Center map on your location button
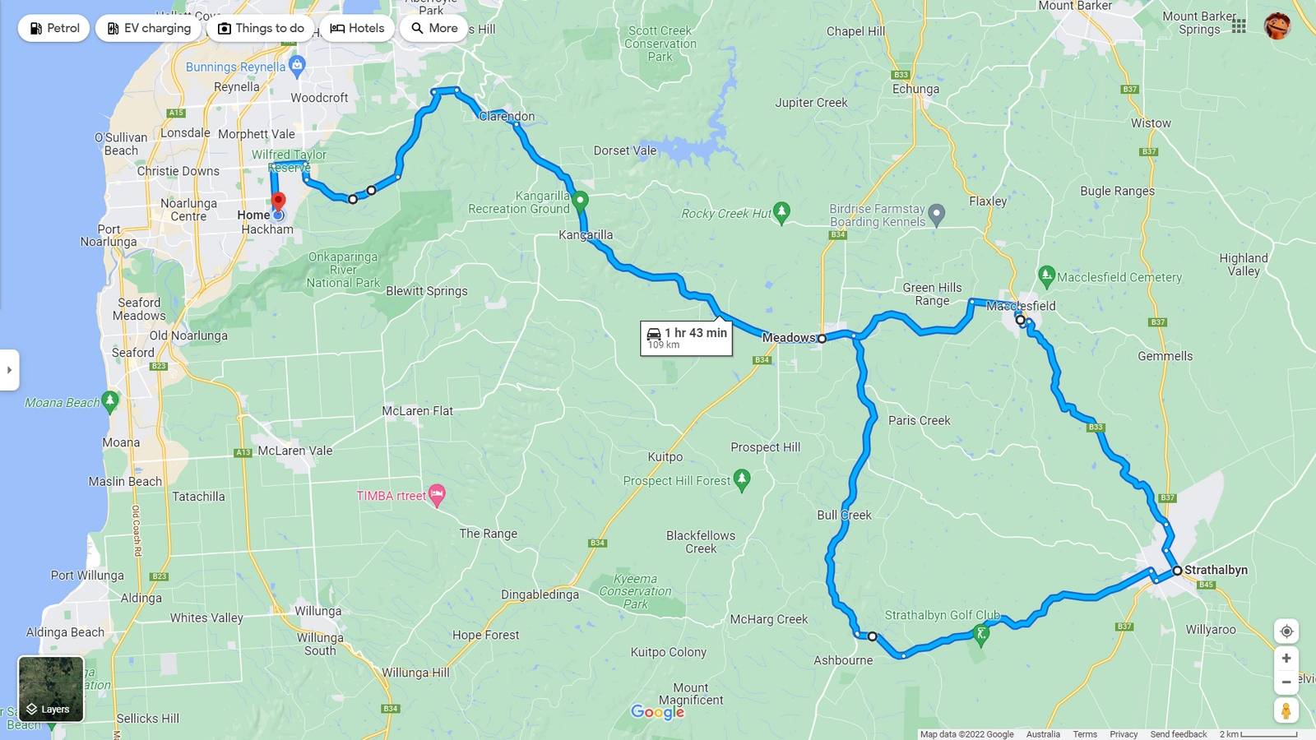1316x740 pixels. point(1286,631)
